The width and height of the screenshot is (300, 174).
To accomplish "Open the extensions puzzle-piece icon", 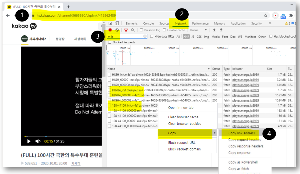I will (x=291, y=16).
